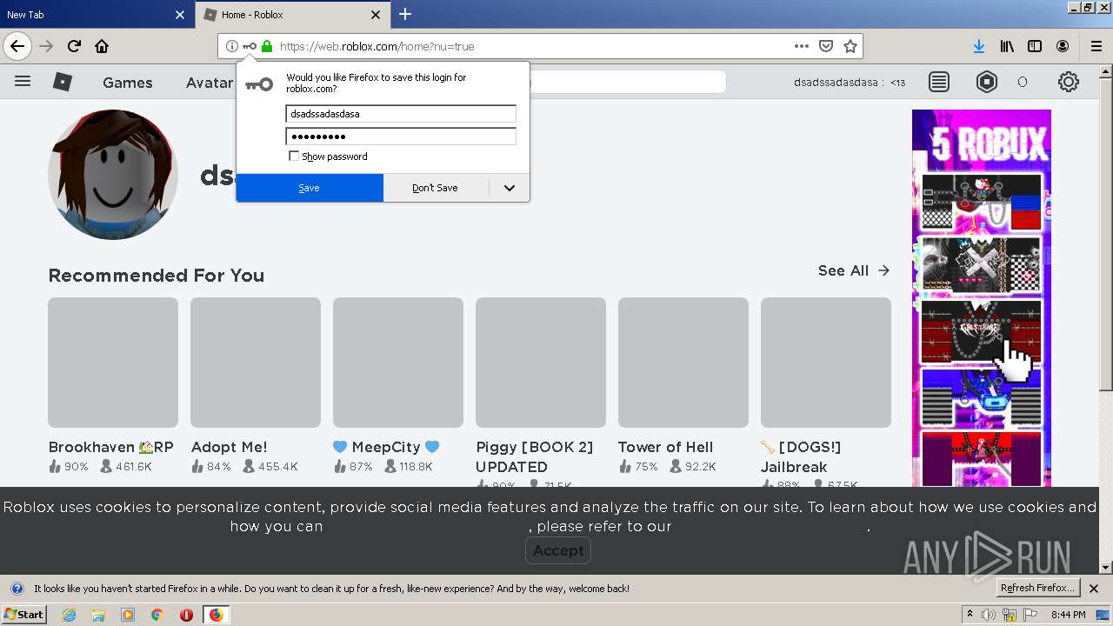Reload the current Roblox page

coord(74,46)
